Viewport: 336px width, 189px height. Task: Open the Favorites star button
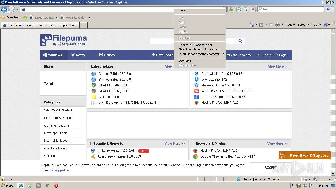click(10, 18)
